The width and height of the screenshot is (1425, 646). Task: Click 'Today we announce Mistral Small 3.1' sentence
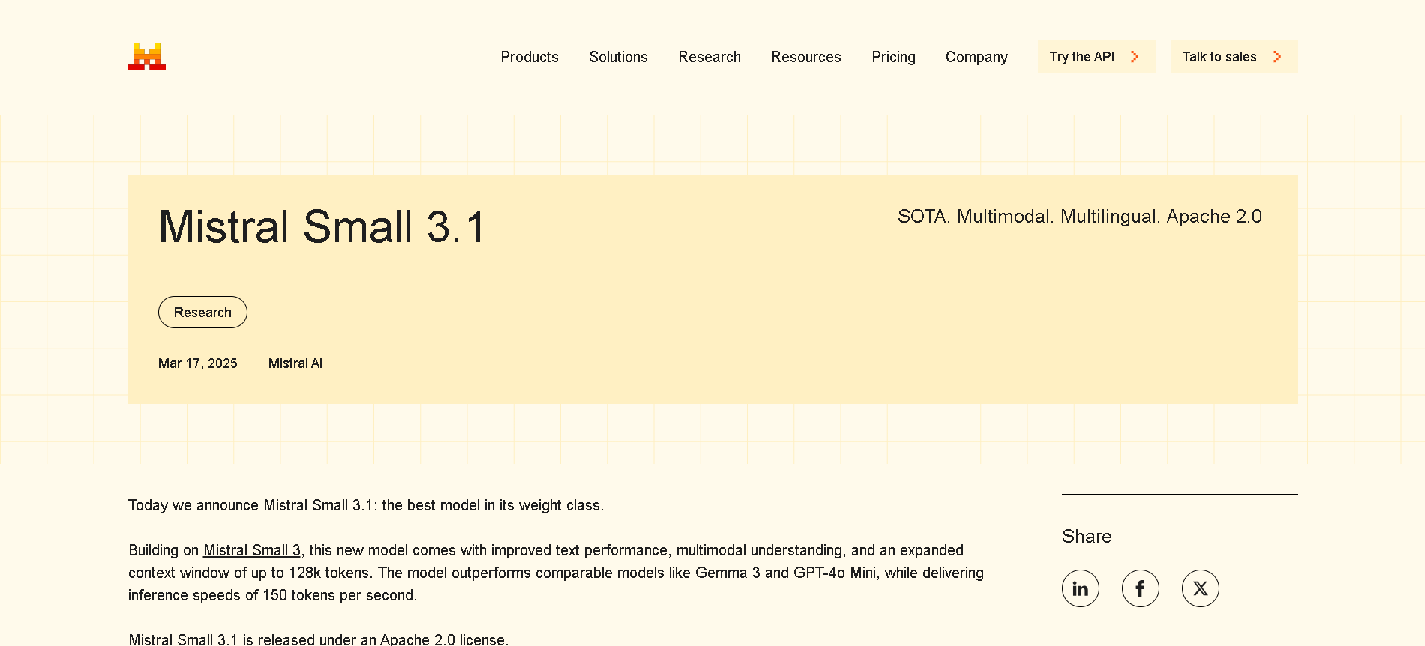pos(366,505)
